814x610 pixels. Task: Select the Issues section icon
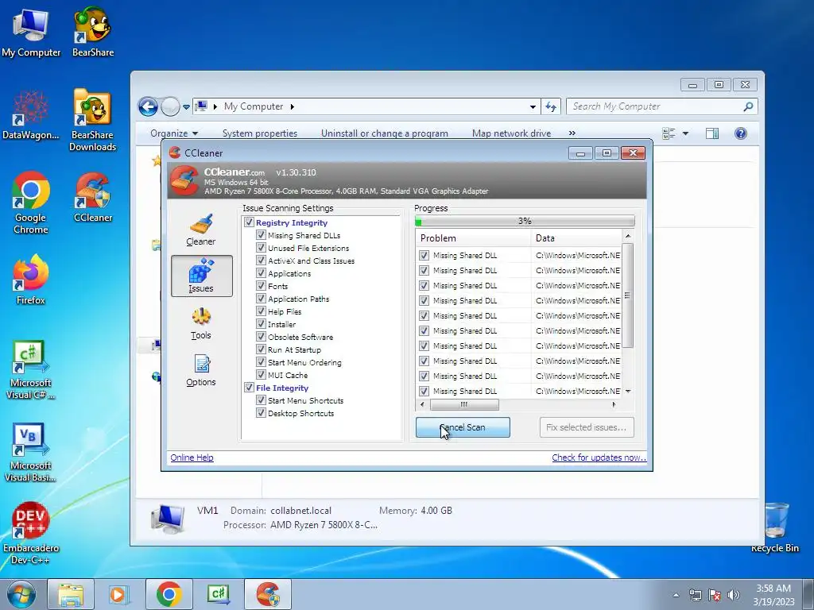click(x=201, y=276)
